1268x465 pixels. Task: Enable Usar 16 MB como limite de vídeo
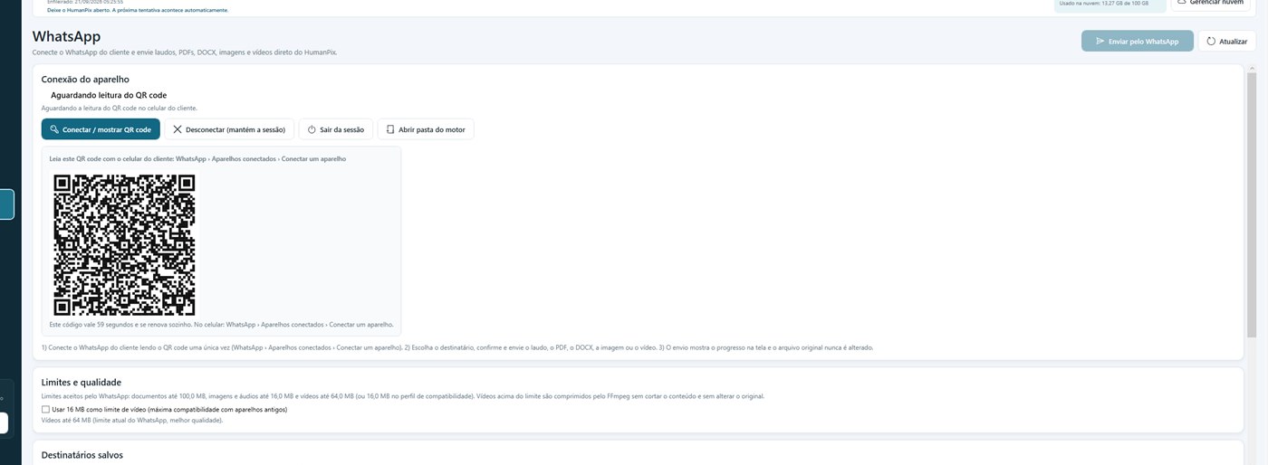[x=46, y=410]
